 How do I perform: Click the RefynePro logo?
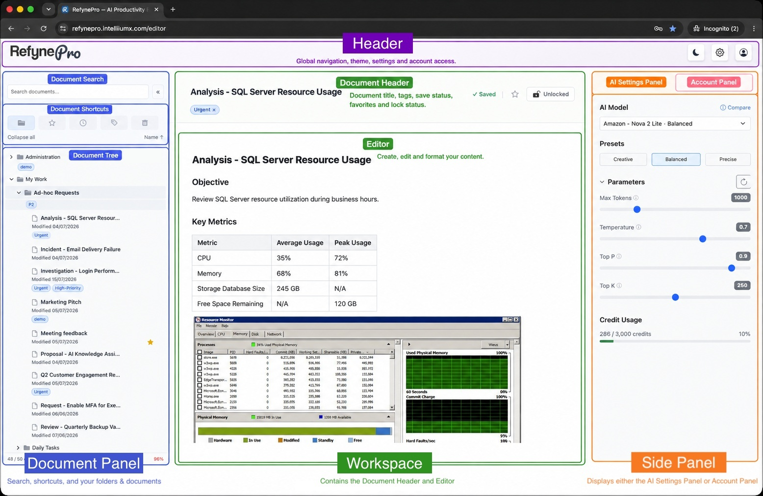[x=45, y=52]
